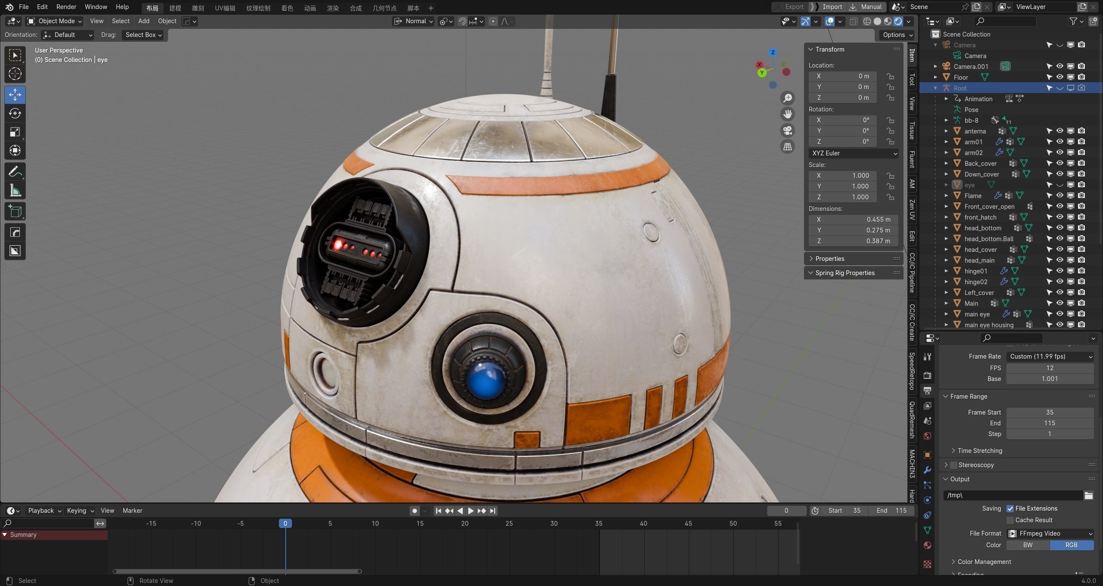Click the zoom magnifier viewport icon
Screen dimensions: 1103x586
(x=788, y=98)
